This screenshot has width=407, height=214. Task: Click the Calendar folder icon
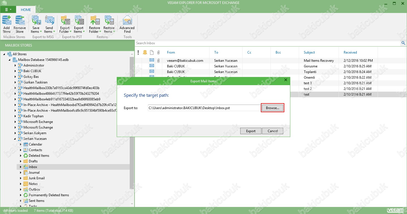(25, 144)
